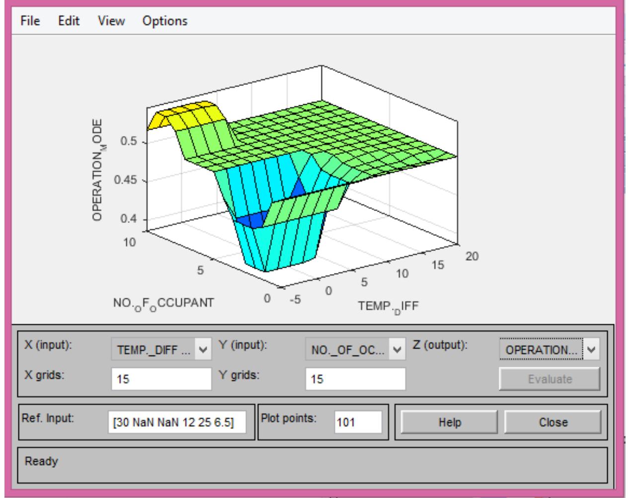The width and height of the screenshot is (629, 498).
Task: Click the Ready status bar text
Action: [x=41, y=461]
